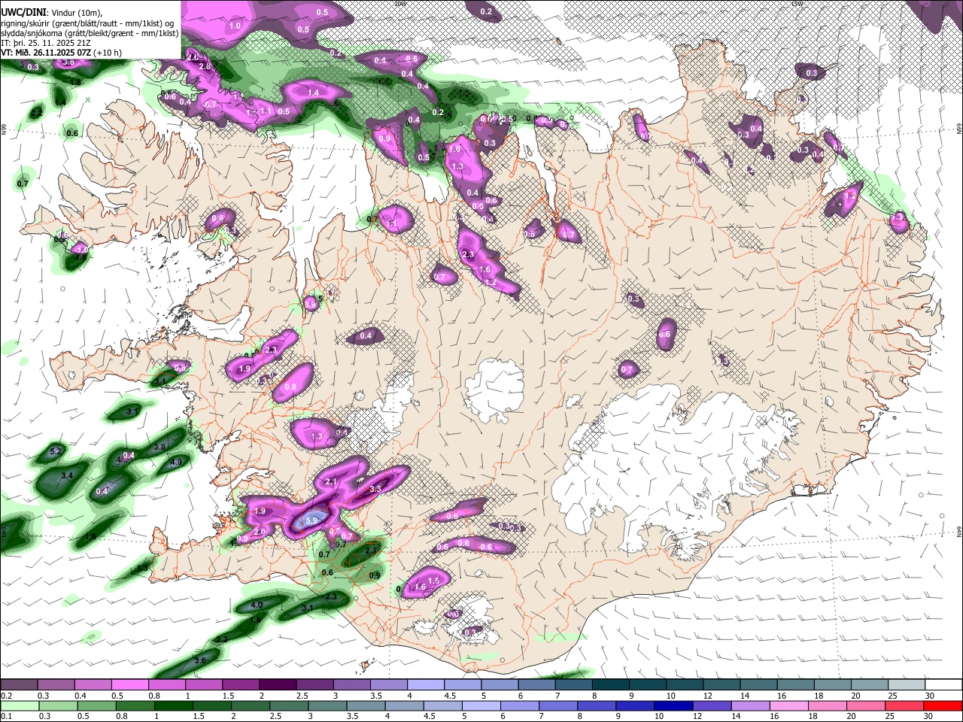Click the 4.0 rain value label
963x722 pixels.
click(257, 605)
